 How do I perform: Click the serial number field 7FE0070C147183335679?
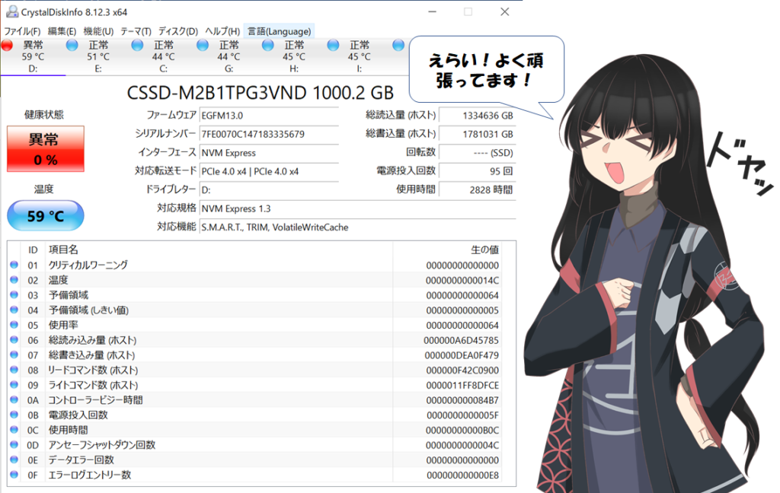click(x=269, y=134)
